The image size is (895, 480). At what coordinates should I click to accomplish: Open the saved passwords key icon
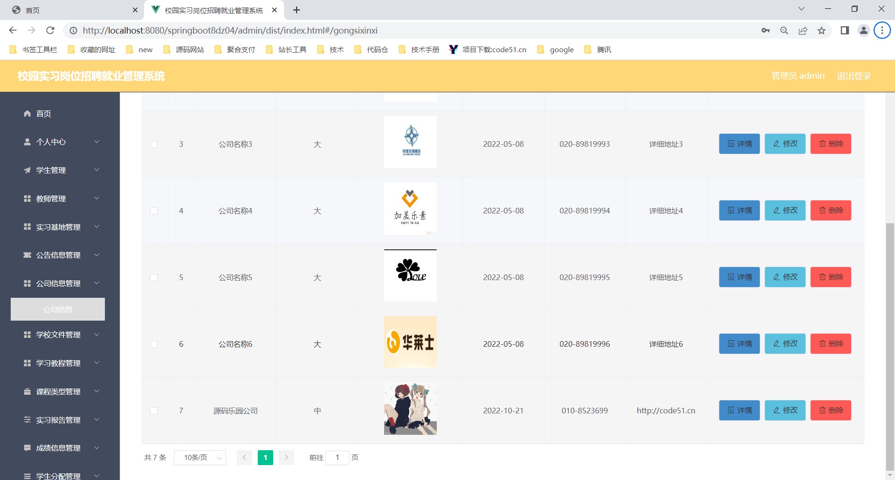coord(765,30)
